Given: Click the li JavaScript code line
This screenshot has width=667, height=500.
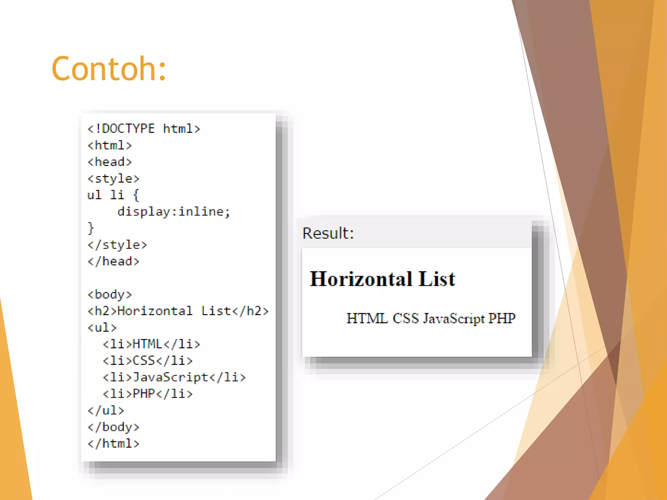Looking at the screenshot, I should point(174,378).
